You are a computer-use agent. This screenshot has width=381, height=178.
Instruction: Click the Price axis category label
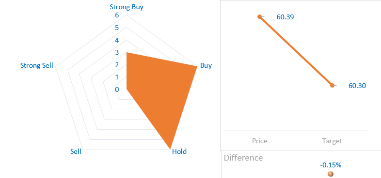[260, 141]
